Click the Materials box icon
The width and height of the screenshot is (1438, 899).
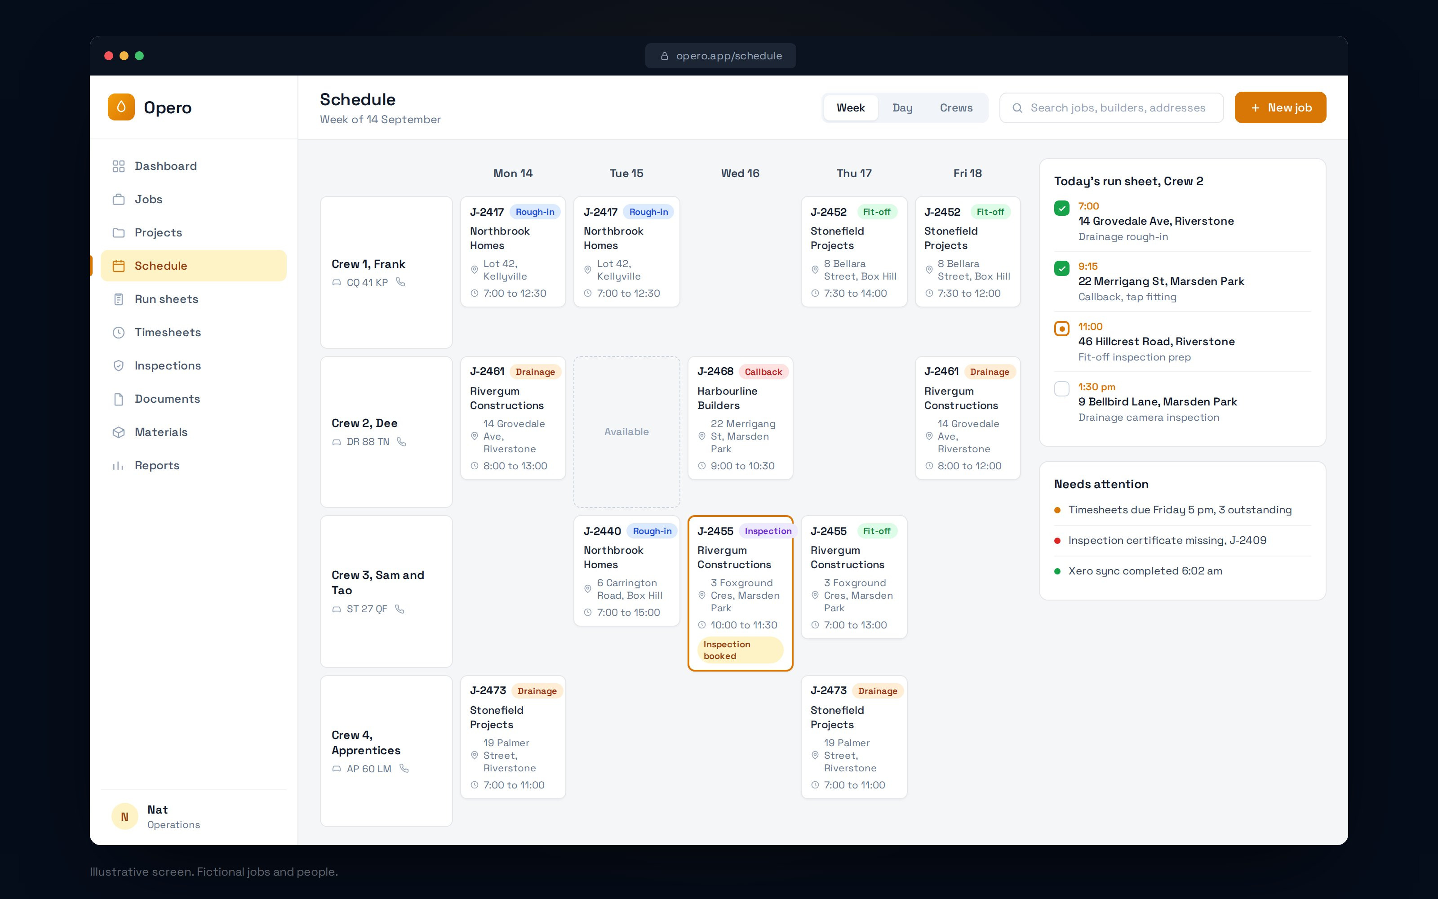pos(119,432)
